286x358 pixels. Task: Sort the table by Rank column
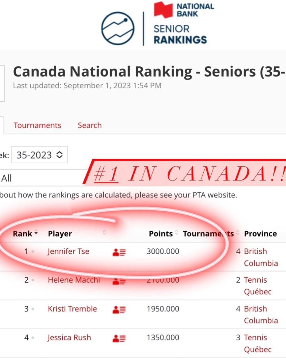25,234
